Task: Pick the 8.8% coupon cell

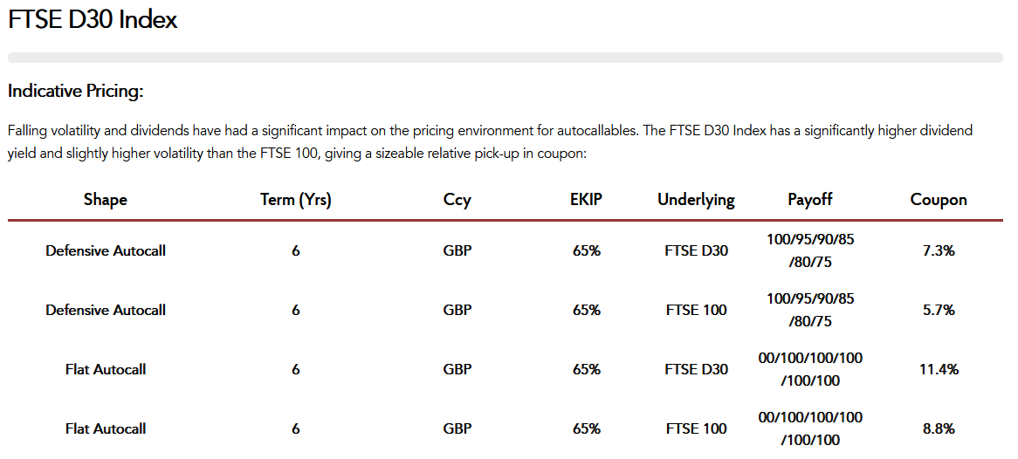Action: pos(939,428)
